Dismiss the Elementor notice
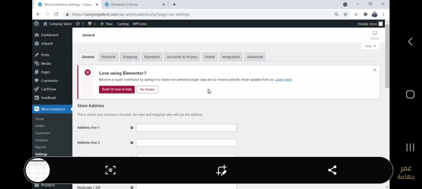 point(374,70)
